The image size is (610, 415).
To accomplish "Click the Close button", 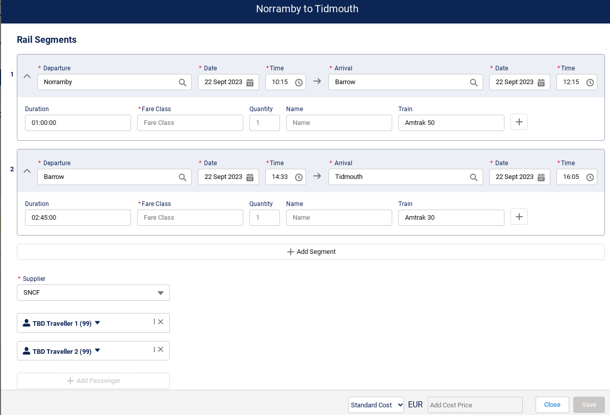I will (x=552, y=405).
